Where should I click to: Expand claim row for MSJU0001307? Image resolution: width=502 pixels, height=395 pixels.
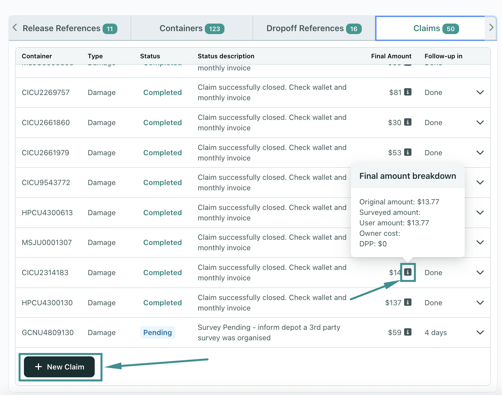pyautogui.click(x=480, y=242)
